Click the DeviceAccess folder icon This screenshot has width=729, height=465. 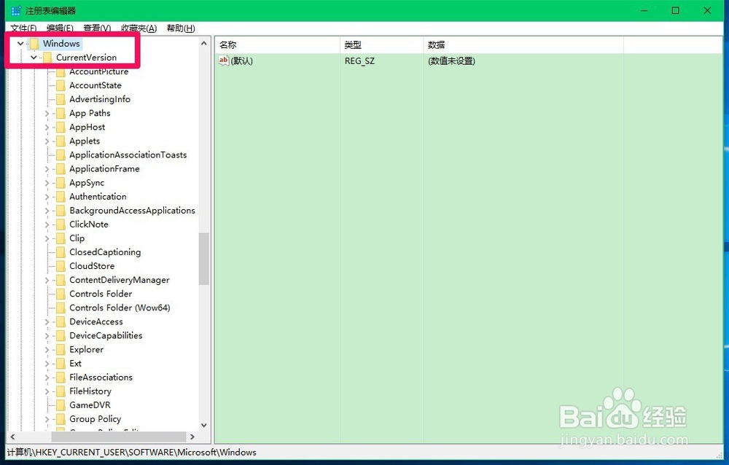coord(61,321)
